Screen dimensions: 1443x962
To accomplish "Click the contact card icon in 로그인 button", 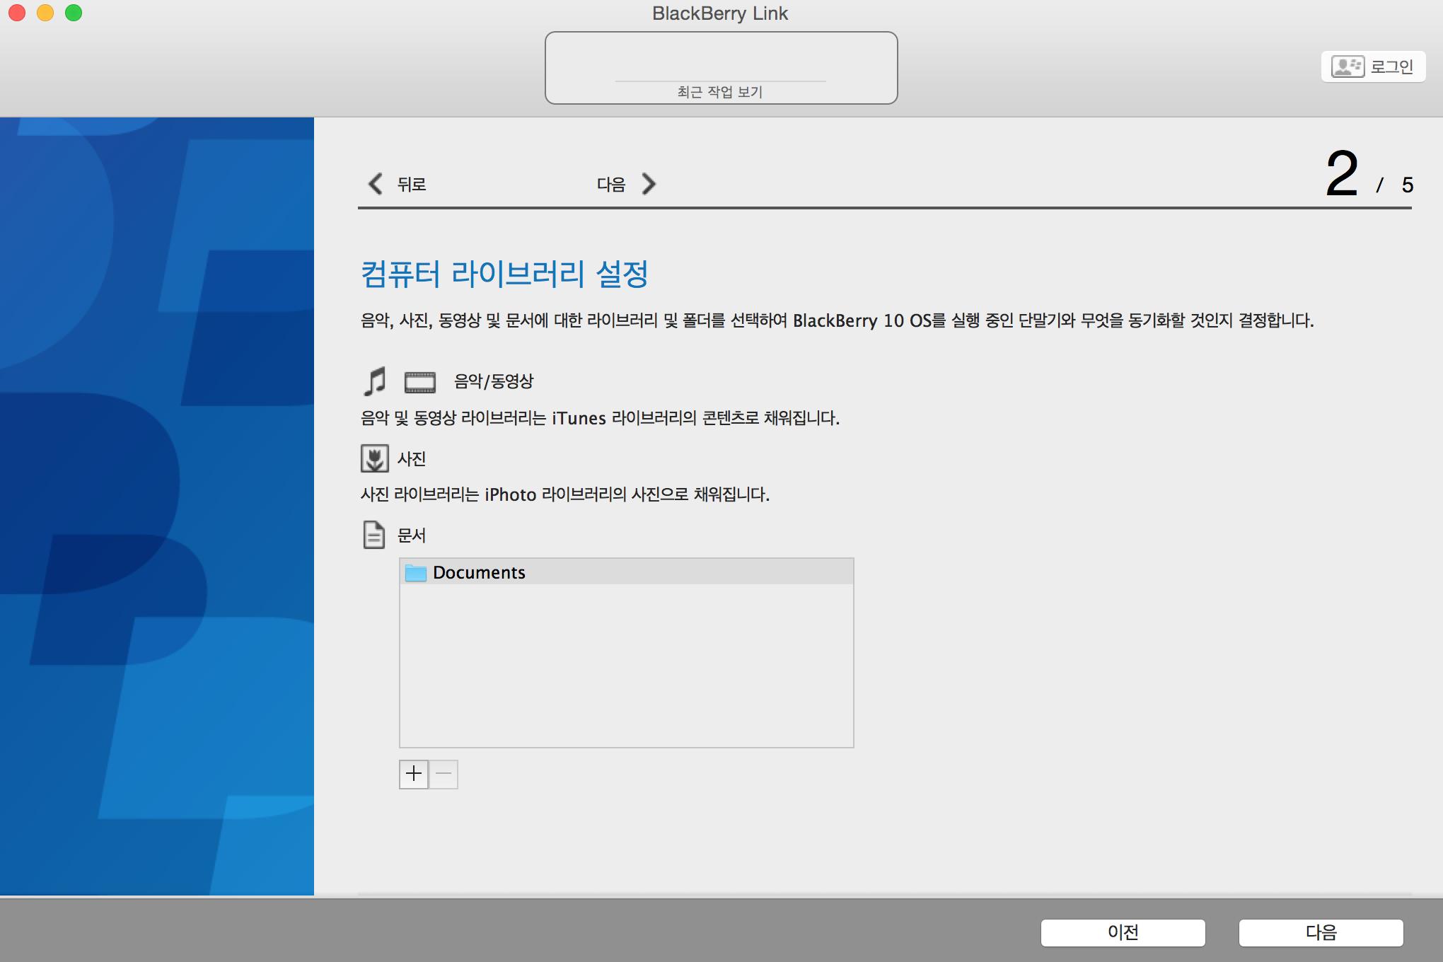I will tap(1348, 66).
